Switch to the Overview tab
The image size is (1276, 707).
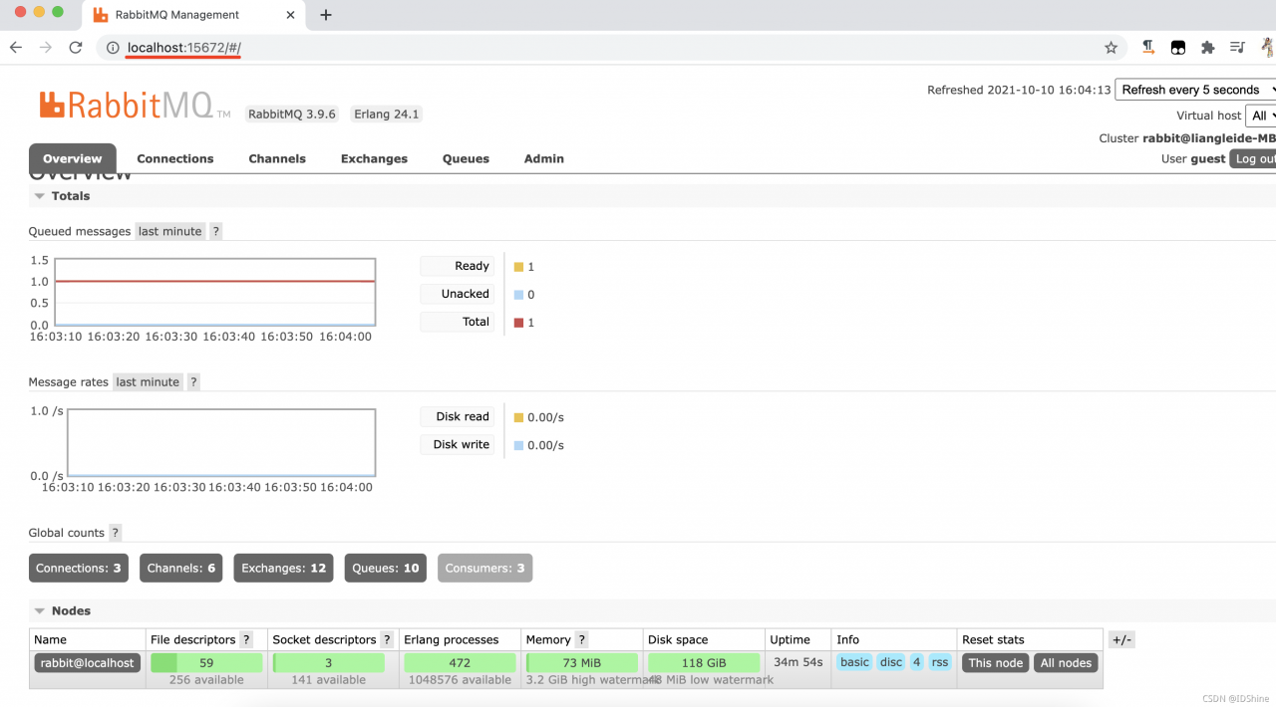pyautogui.click(x=72, y=159)
